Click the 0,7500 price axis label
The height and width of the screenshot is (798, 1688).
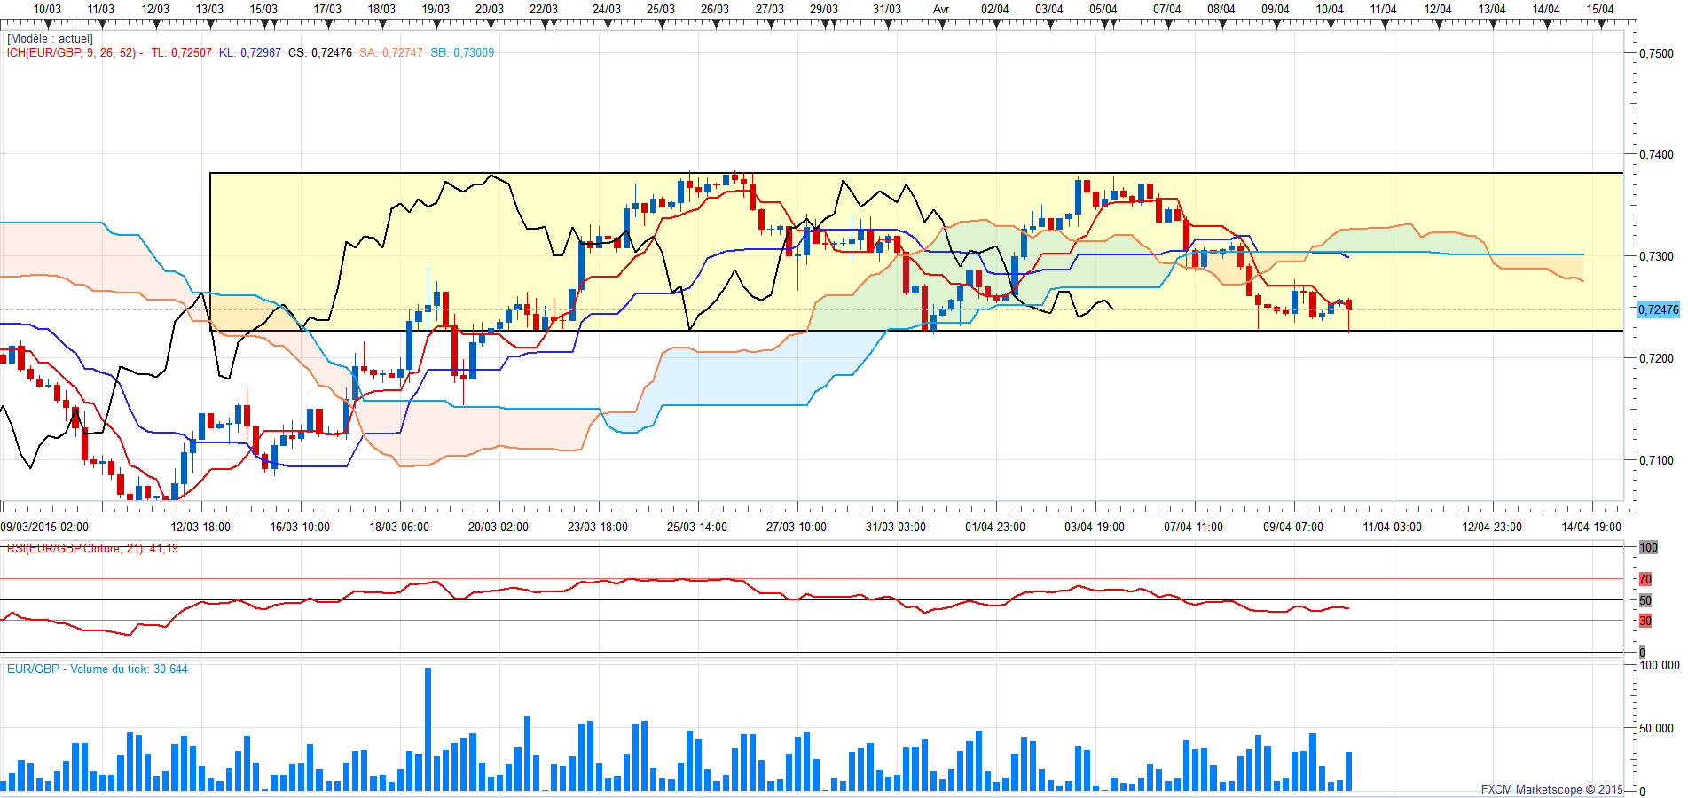(1657, 53)
